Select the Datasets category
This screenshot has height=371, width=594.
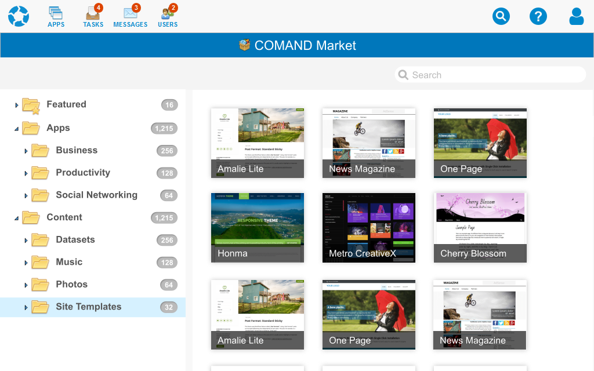point(75,239)
